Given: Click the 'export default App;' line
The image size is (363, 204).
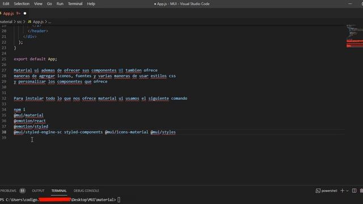Looking at the screenshot, I should pyautogui.click(x=35, y=59).
